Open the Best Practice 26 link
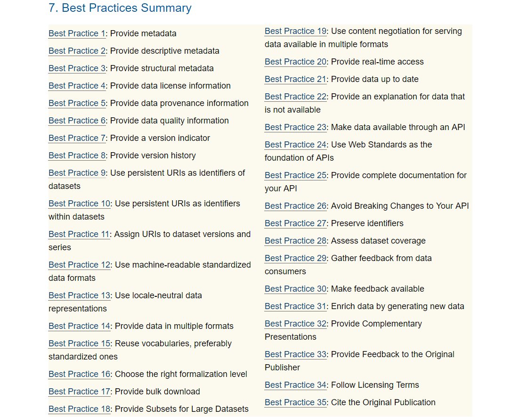 [295, 206]
